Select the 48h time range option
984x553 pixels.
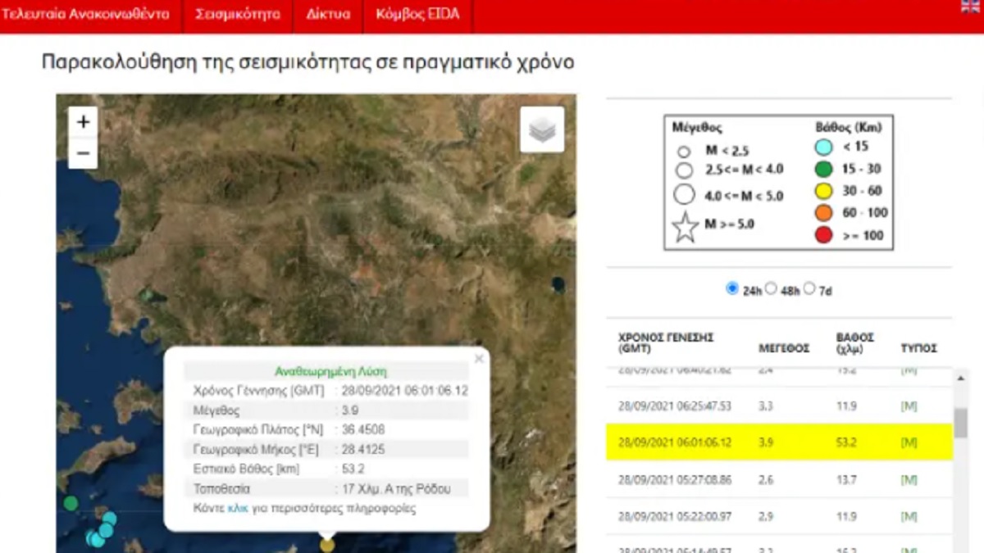[x=771, y=288]
